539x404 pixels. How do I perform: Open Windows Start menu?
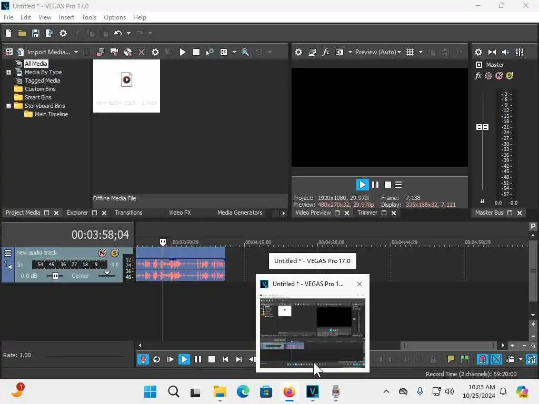[150, 391]
